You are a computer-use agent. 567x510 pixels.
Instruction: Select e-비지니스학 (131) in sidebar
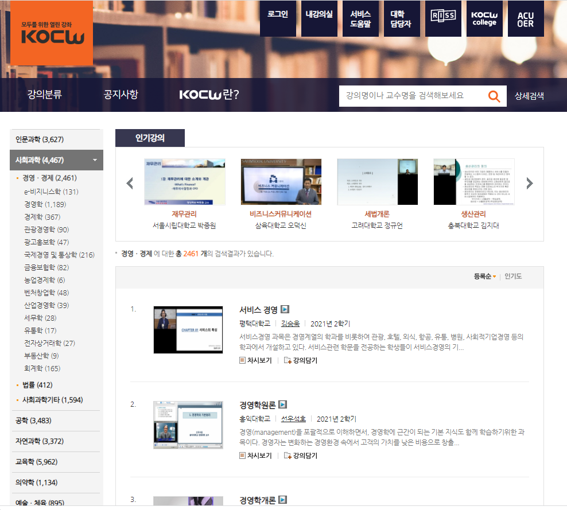pyautogui.click(x=51, y=192)
